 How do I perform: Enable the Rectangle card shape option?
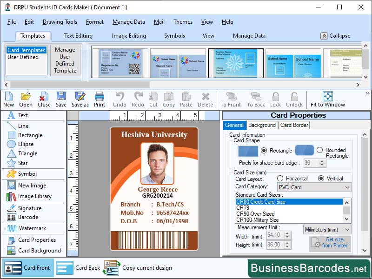pos(263,151)
